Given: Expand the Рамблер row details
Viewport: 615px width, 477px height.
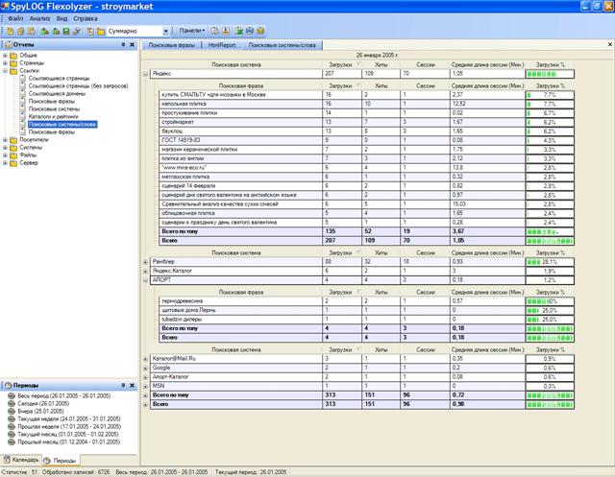Looking at the screenshot, I should pyautogui.click(x=145, y=262).
